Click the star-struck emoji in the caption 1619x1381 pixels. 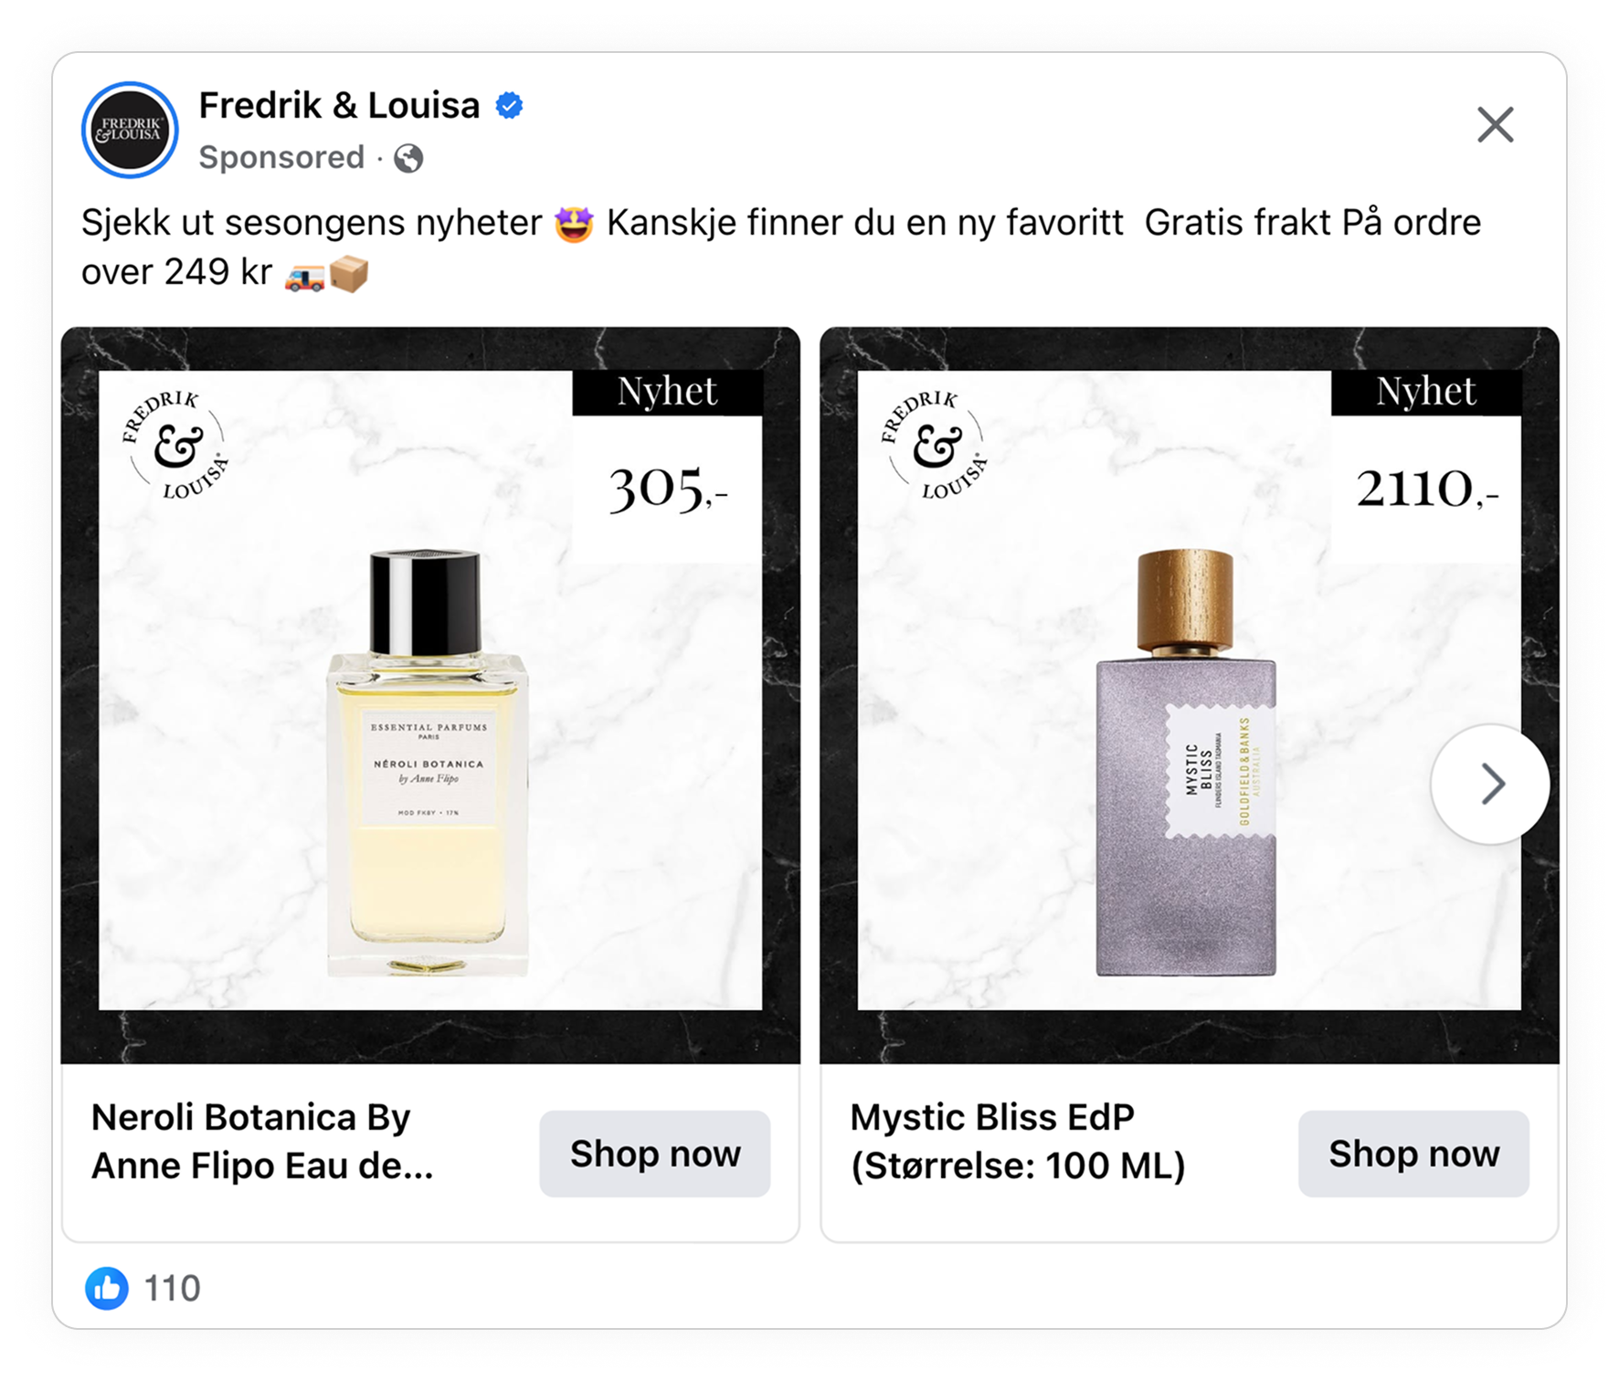[x=574, y=224]
